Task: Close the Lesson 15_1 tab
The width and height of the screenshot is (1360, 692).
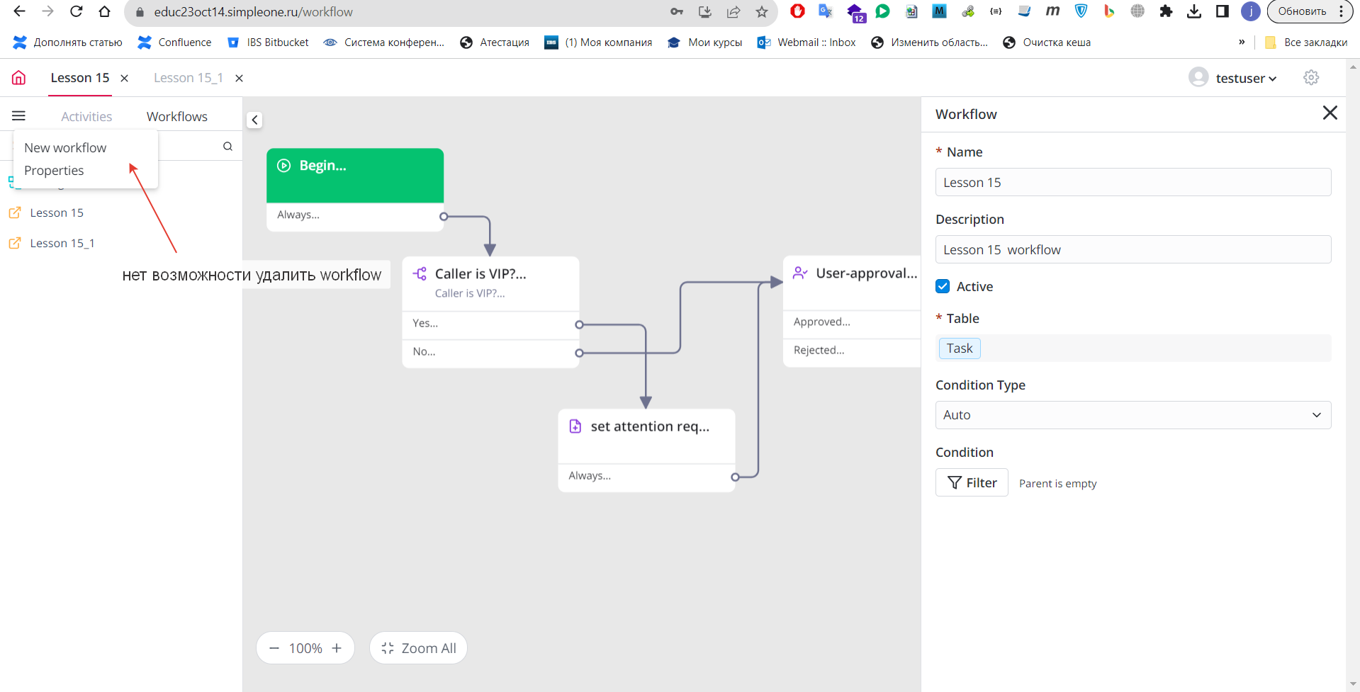Action: click(240, 78)
